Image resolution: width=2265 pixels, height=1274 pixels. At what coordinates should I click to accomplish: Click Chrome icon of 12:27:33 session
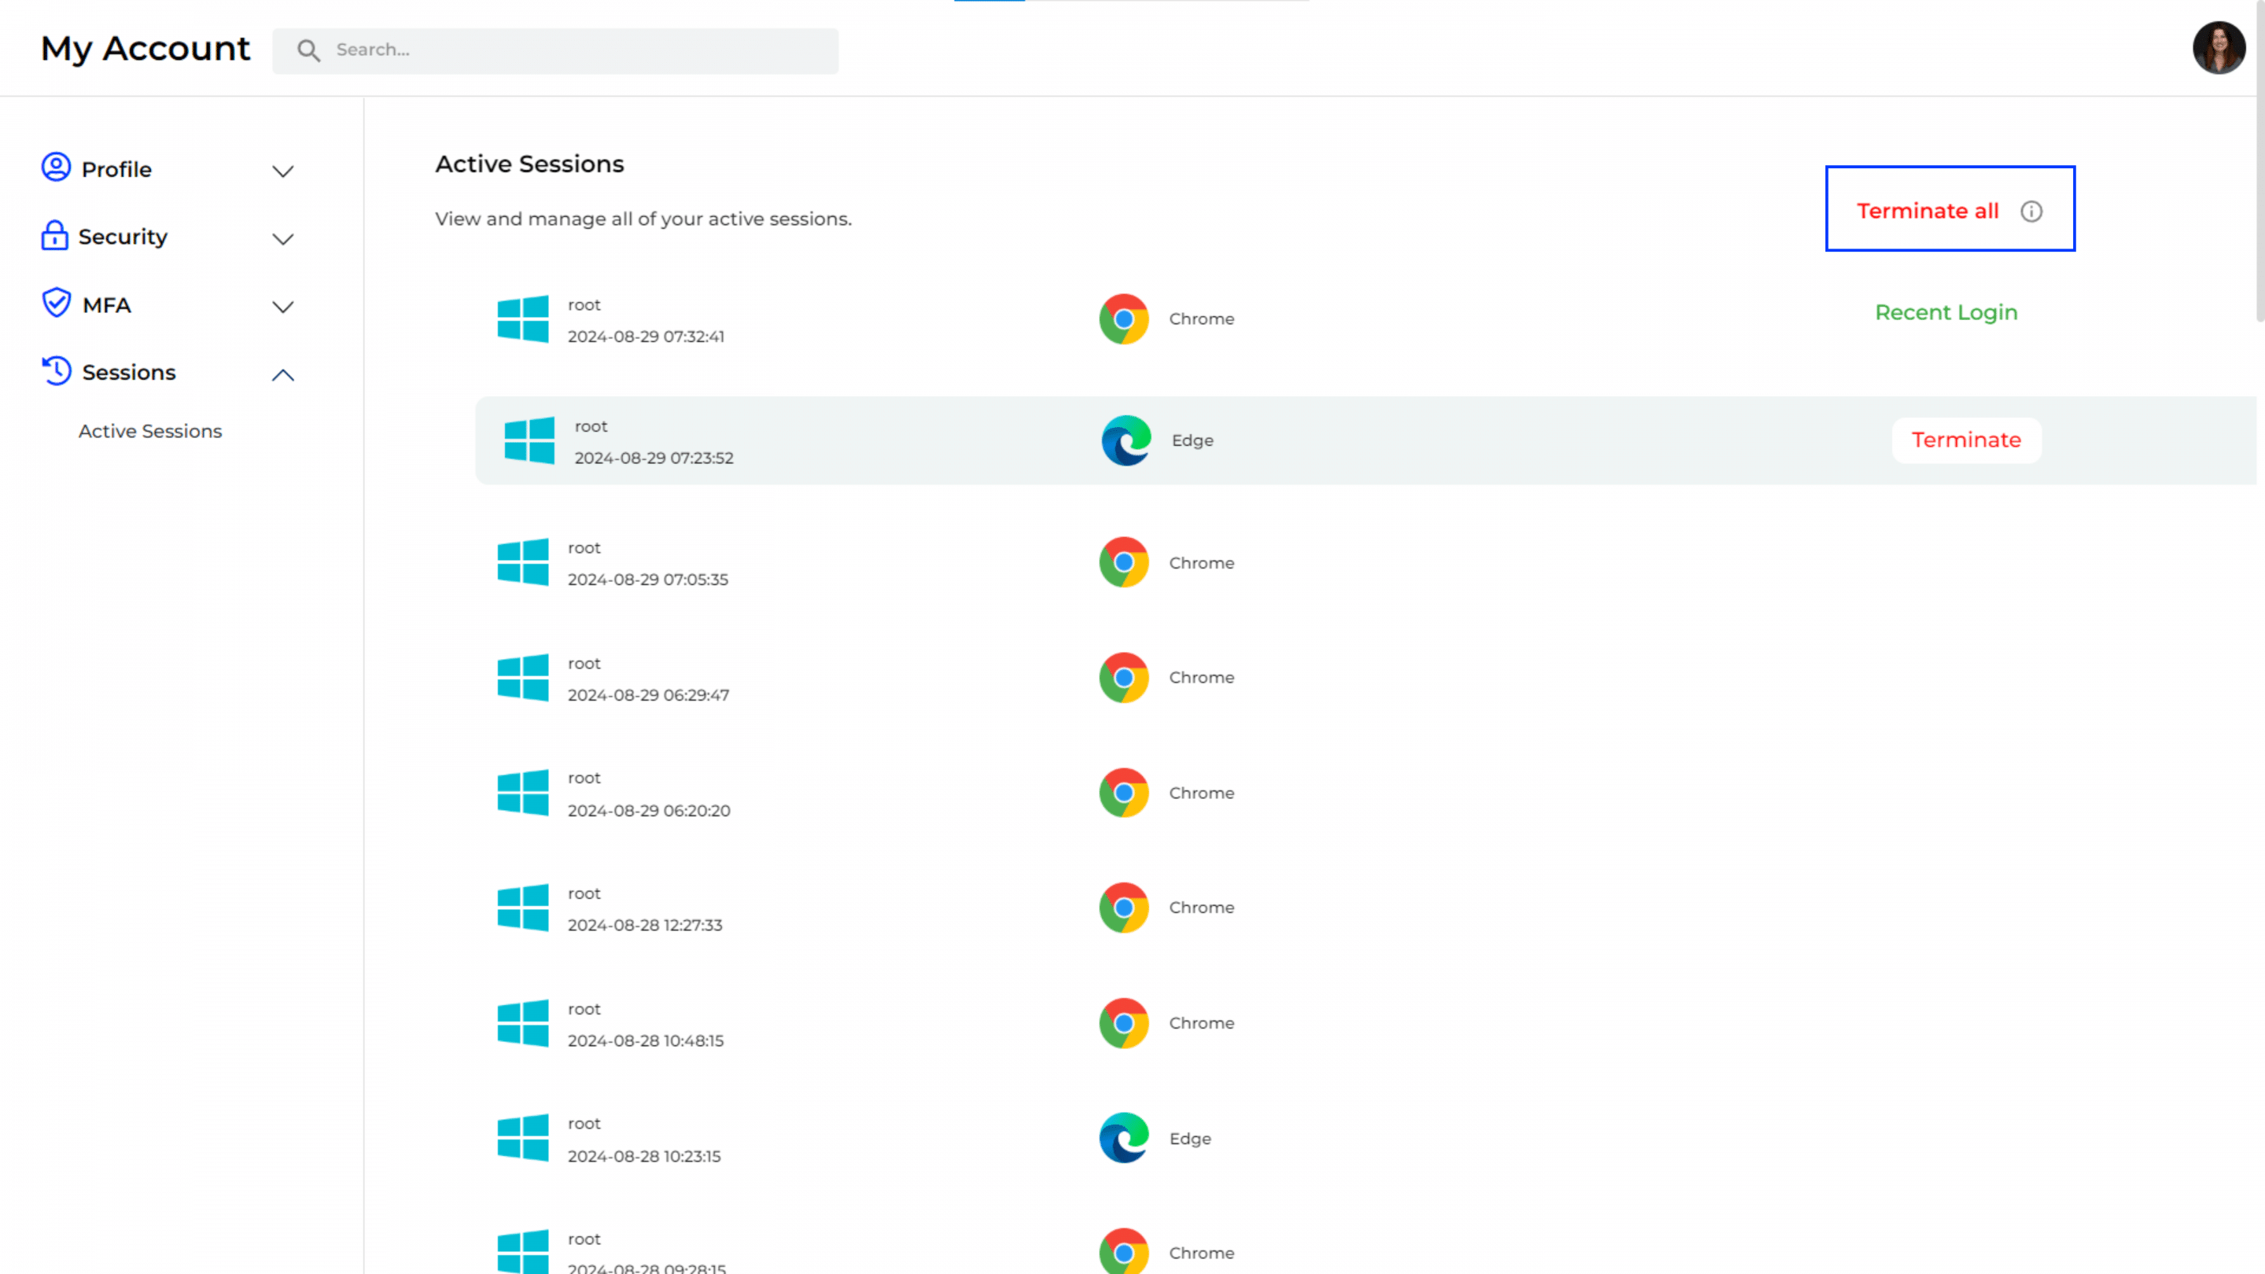coord(1124,908)
